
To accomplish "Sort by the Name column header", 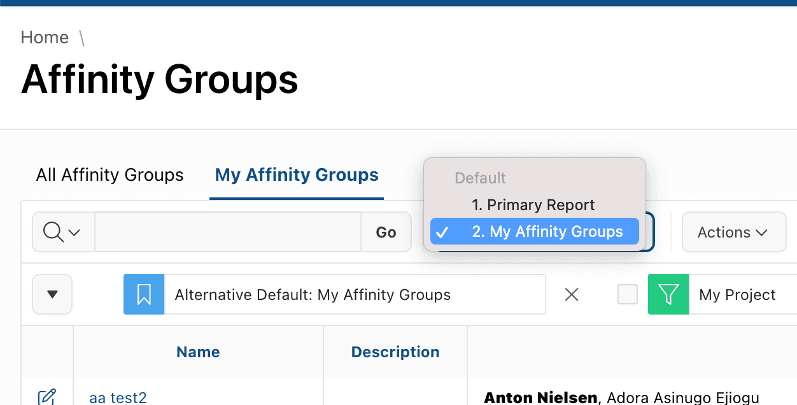I will pyautogui.click(x=198, y=352).
